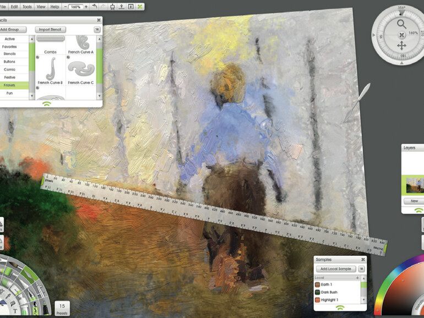Open the Stencils panel options menu icon
The image size is (424, 318).
coord(97,30)
